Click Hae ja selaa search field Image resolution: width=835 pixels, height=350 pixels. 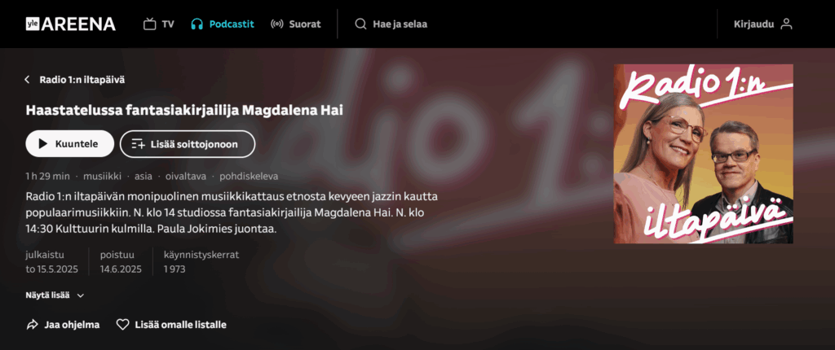tap(391, 24)
